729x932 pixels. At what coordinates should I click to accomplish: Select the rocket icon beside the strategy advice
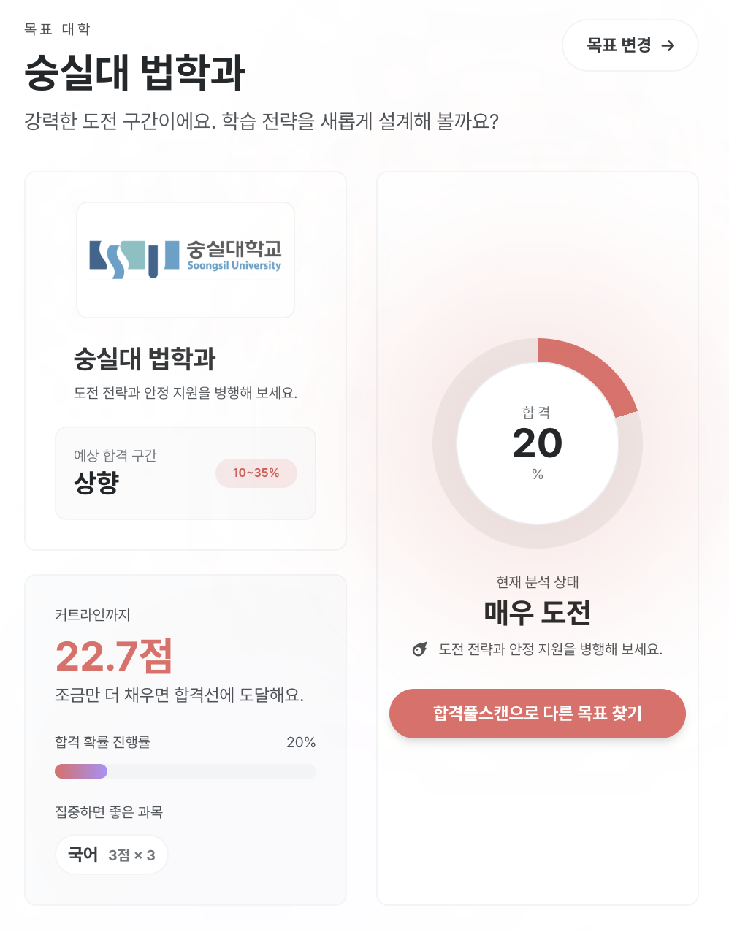point(418,649)
